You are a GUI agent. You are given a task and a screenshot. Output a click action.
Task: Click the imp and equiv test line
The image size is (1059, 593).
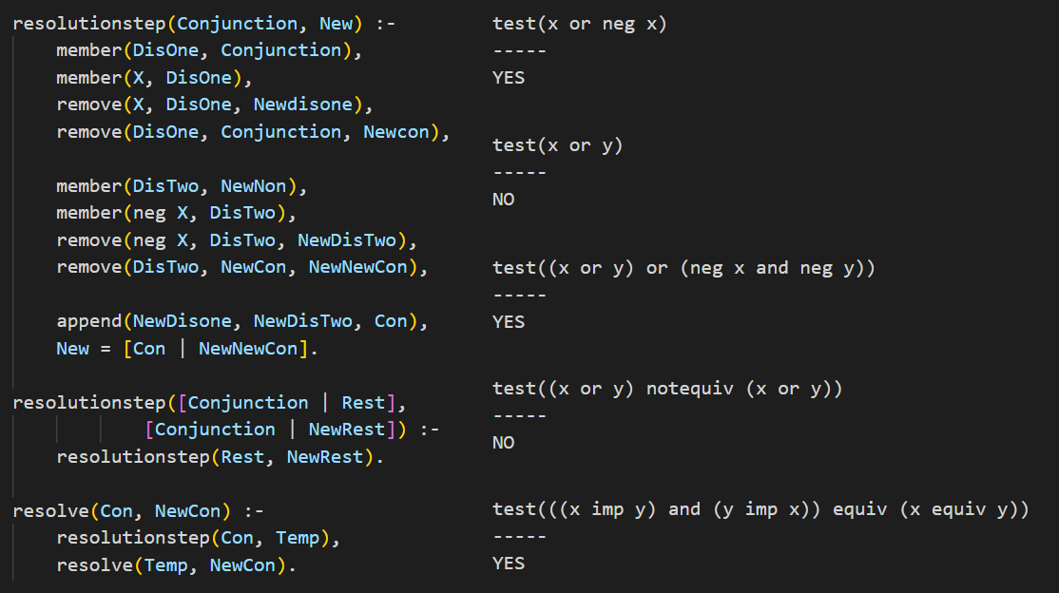[761, 509]
